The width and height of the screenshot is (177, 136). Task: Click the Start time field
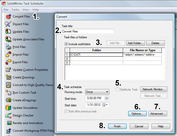97,98
